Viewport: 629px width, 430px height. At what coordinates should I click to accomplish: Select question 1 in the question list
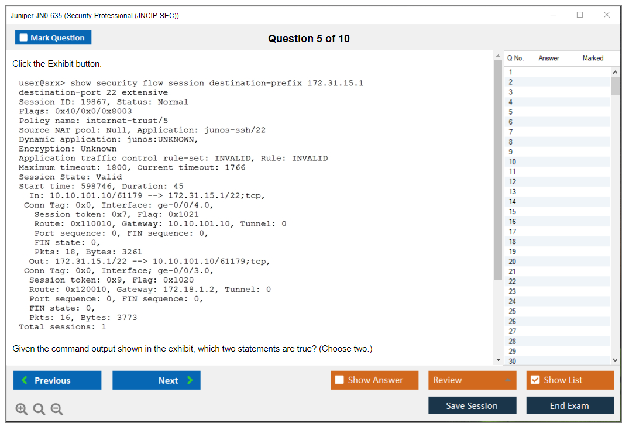tap(510, 72)
